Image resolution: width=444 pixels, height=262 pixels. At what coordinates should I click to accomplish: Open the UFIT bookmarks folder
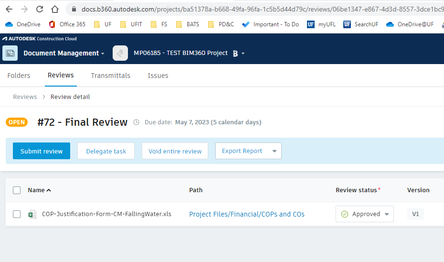click(131, 24)
